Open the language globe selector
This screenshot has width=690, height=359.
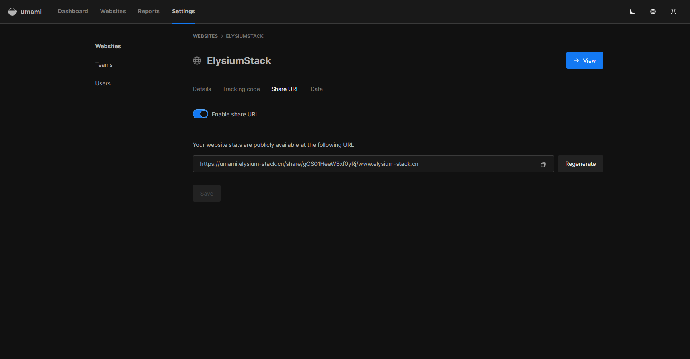click(x=653, y=12)
